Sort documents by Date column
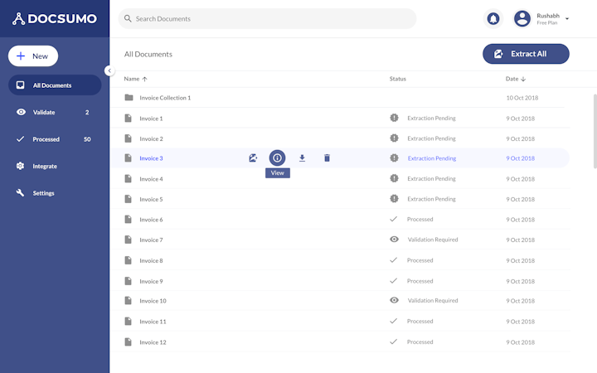597x373 pixels. coord(516,79)
